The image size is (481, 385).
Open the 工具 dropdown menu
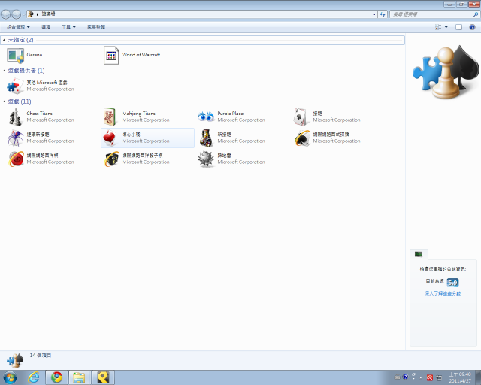click(x=68, y=27)
